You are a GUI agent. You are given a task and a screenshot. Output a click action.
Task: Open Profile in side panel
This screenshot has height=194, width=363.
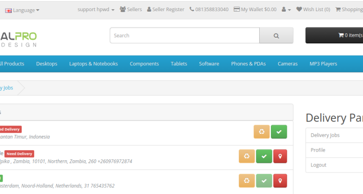click(x=334, y=150)
